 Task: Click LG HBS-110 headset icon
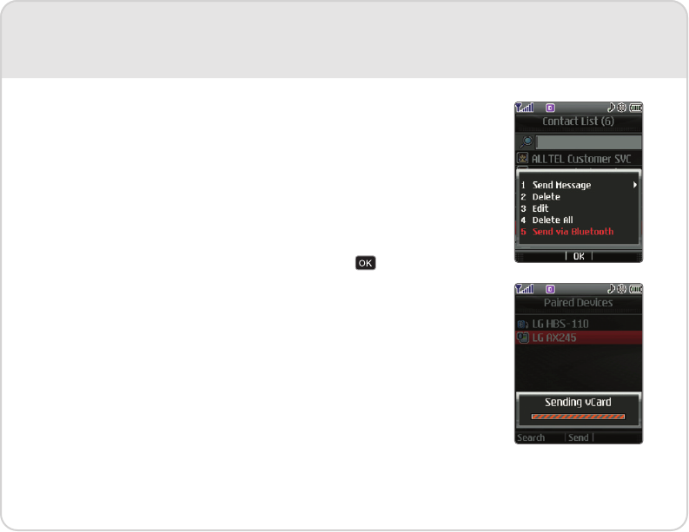[522, 325]
